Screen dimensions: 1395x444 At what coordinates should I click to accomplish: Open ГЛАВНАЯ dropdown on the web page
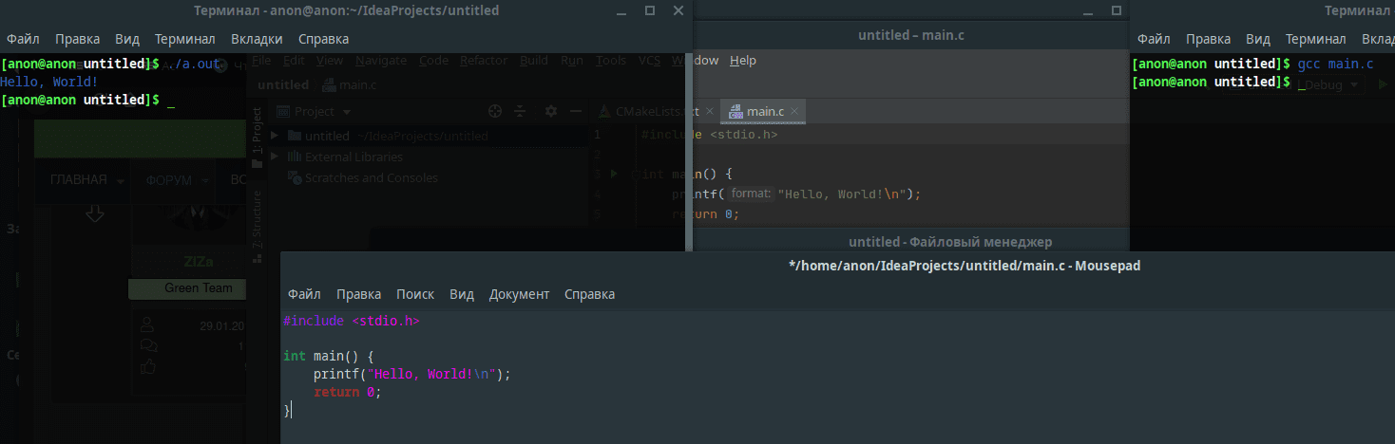(87, 180)
